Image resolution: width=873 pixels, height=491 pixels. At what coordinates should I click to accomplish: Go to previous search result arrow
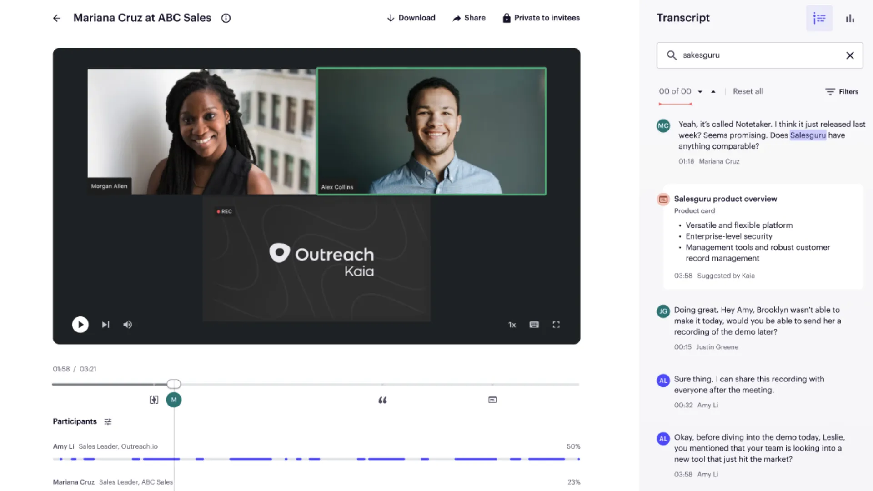click(713, 92)
